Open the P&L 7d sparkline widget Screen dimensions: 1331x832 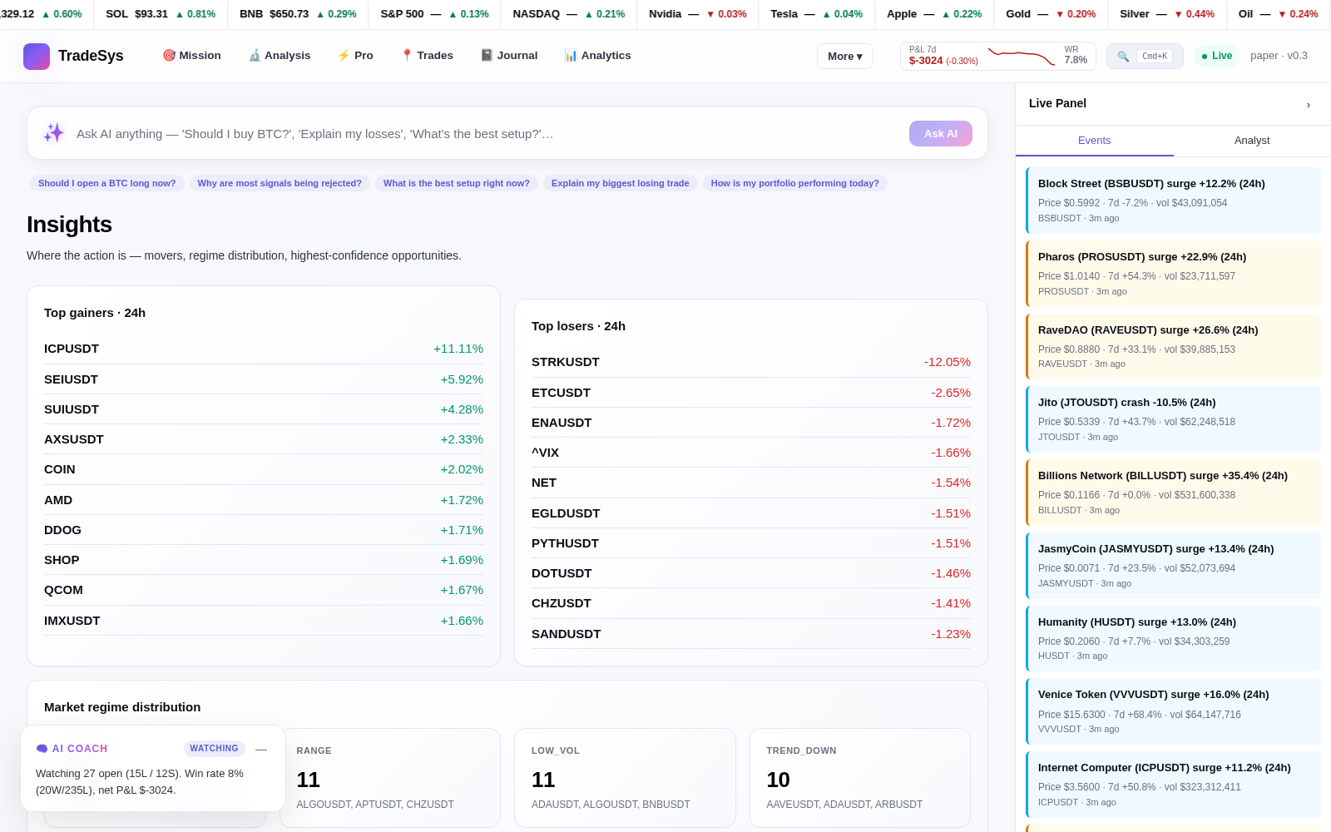998,56
